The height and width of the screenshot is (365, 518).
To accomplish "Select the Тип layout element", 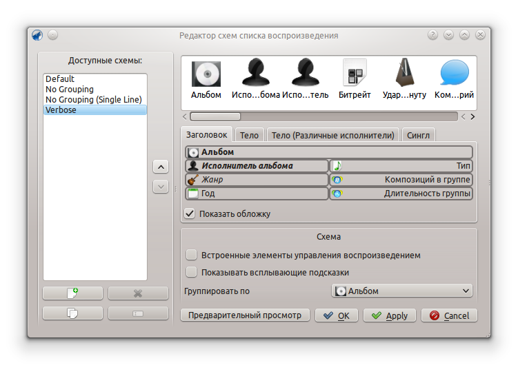I will click(401, 166).
